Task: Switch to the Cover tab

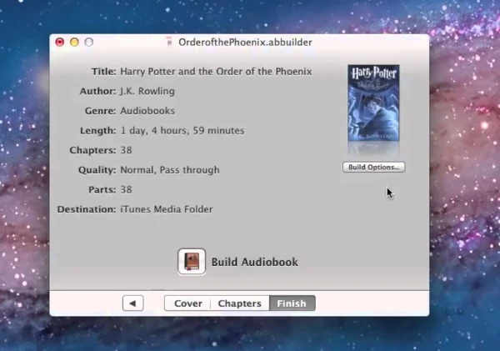Action: pyautogui.click(x=187, y=303)
